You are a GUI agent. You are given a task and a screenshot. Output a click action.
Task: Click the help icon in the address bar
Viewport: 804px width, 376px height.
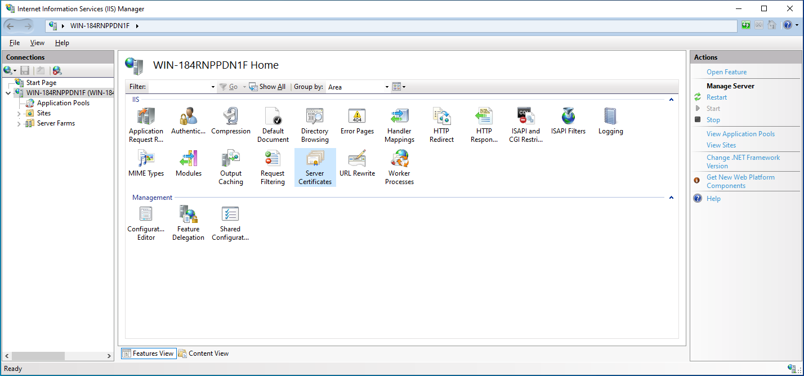tap(787, 25)
